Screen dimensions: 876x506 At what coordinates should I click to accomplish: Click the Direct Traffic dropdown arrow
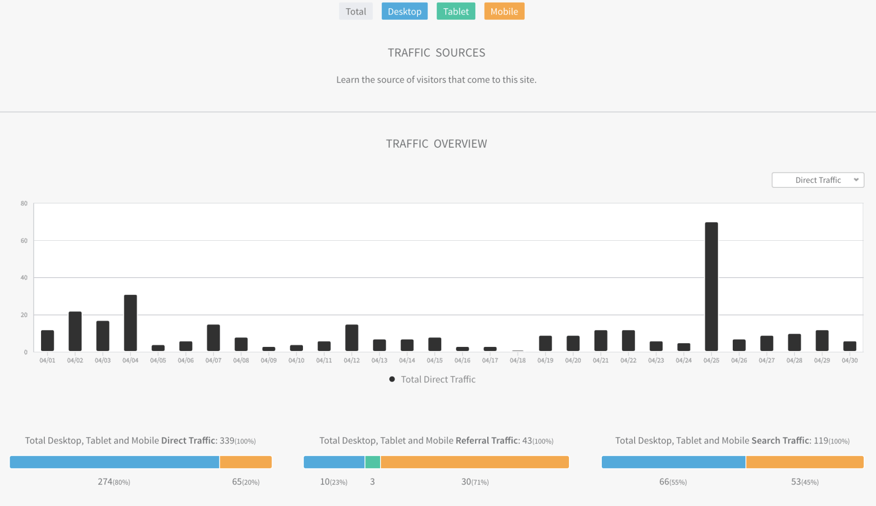click(856, 180)
